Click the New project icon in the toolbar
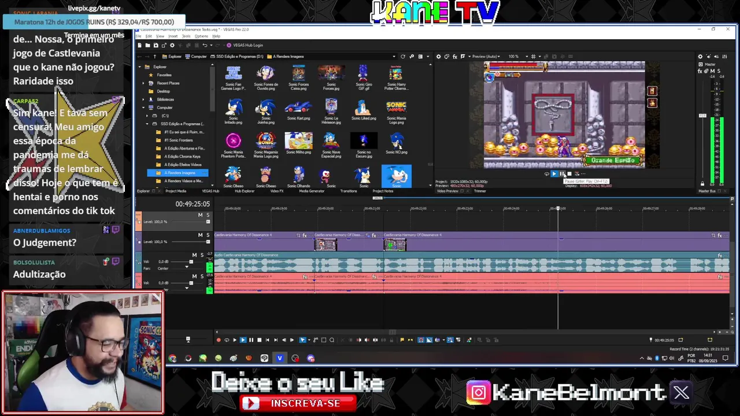 pyautogui.click(x=139, y=45)
